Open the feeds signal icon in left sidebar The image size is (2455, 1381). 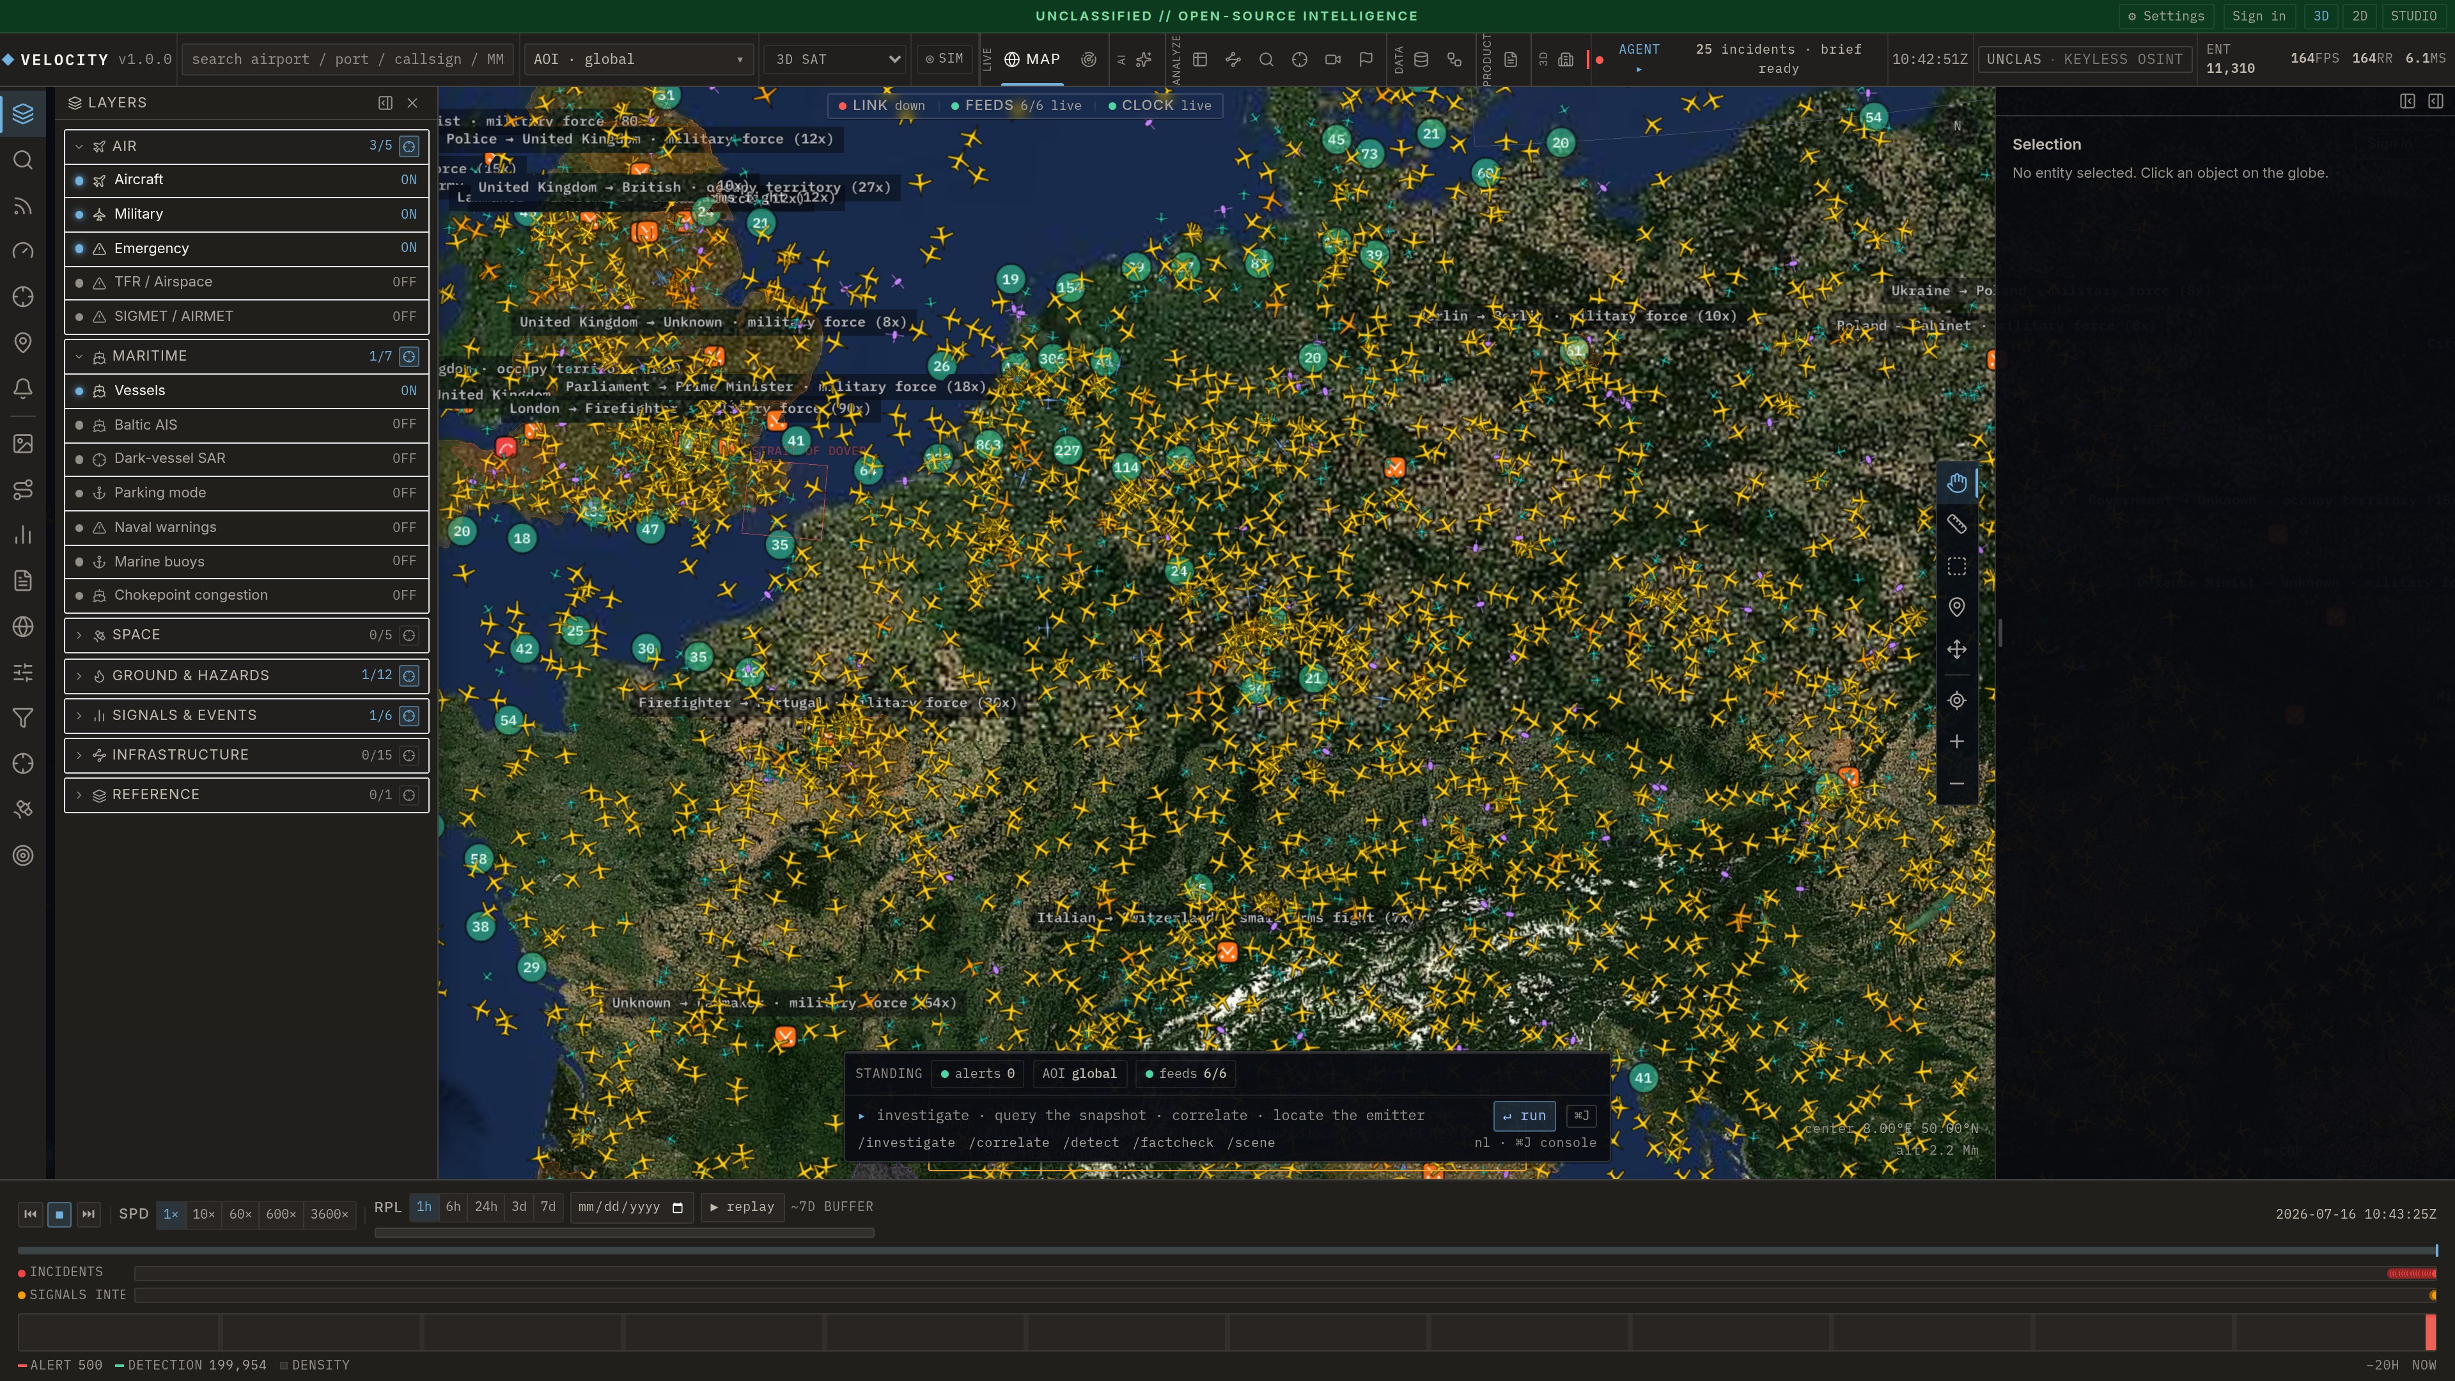click(x=23, y=206)
